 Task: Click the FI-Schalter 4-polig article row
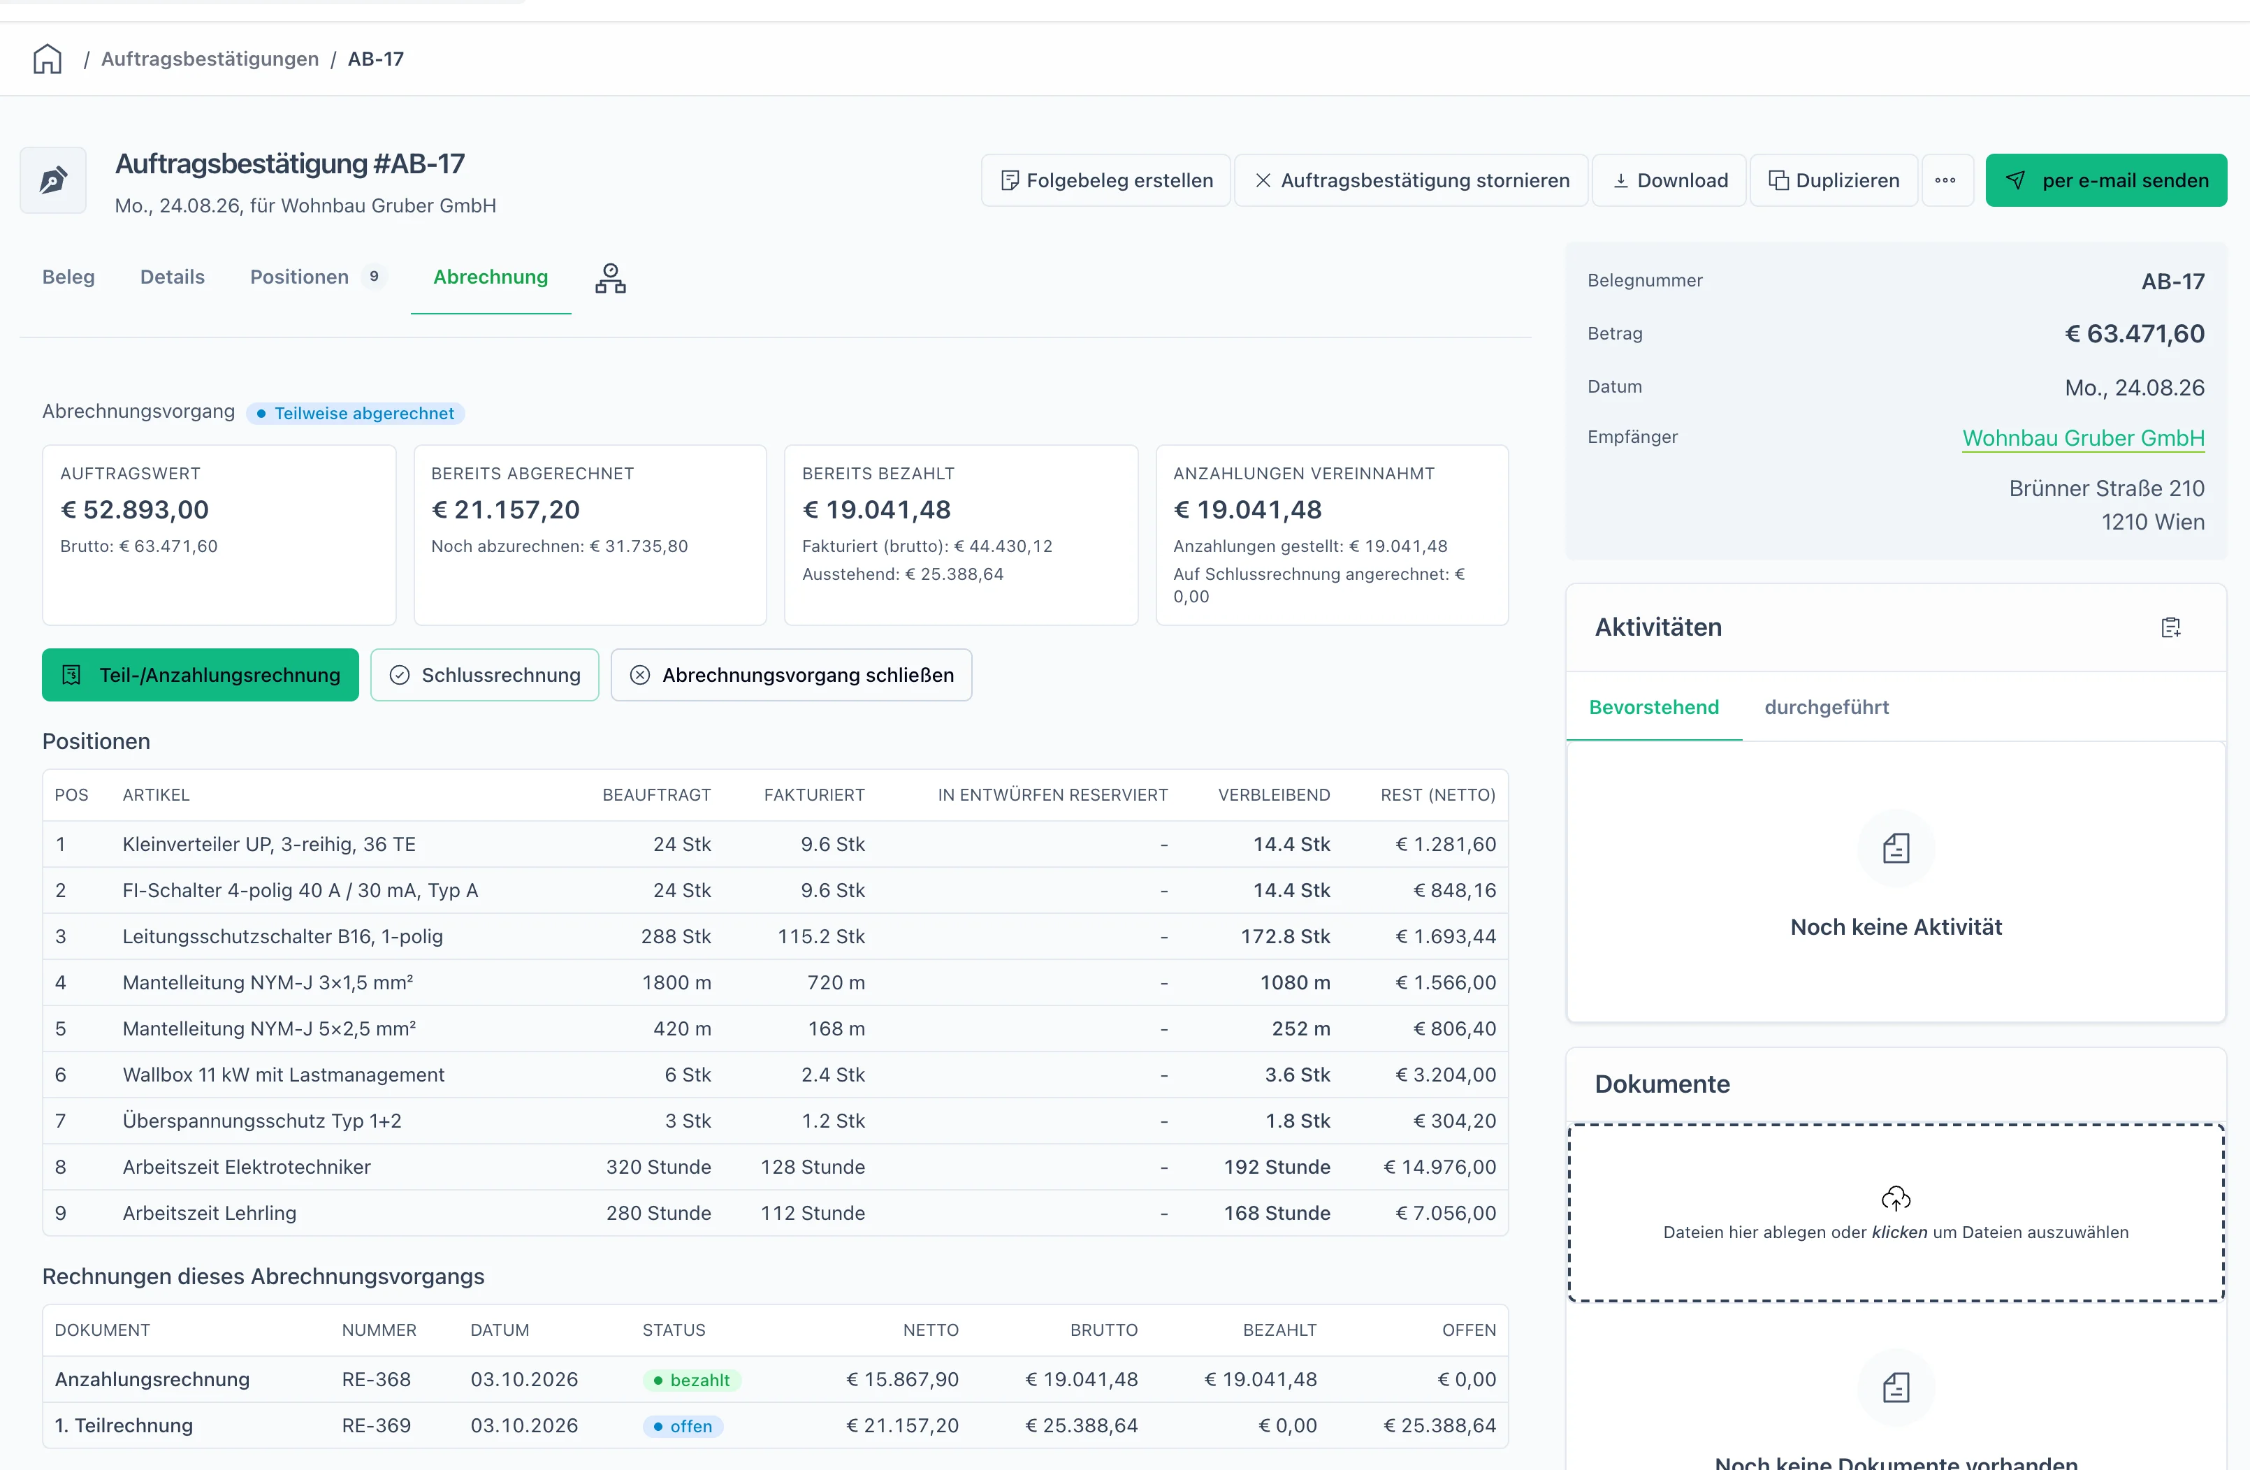[x=775, y=891]
